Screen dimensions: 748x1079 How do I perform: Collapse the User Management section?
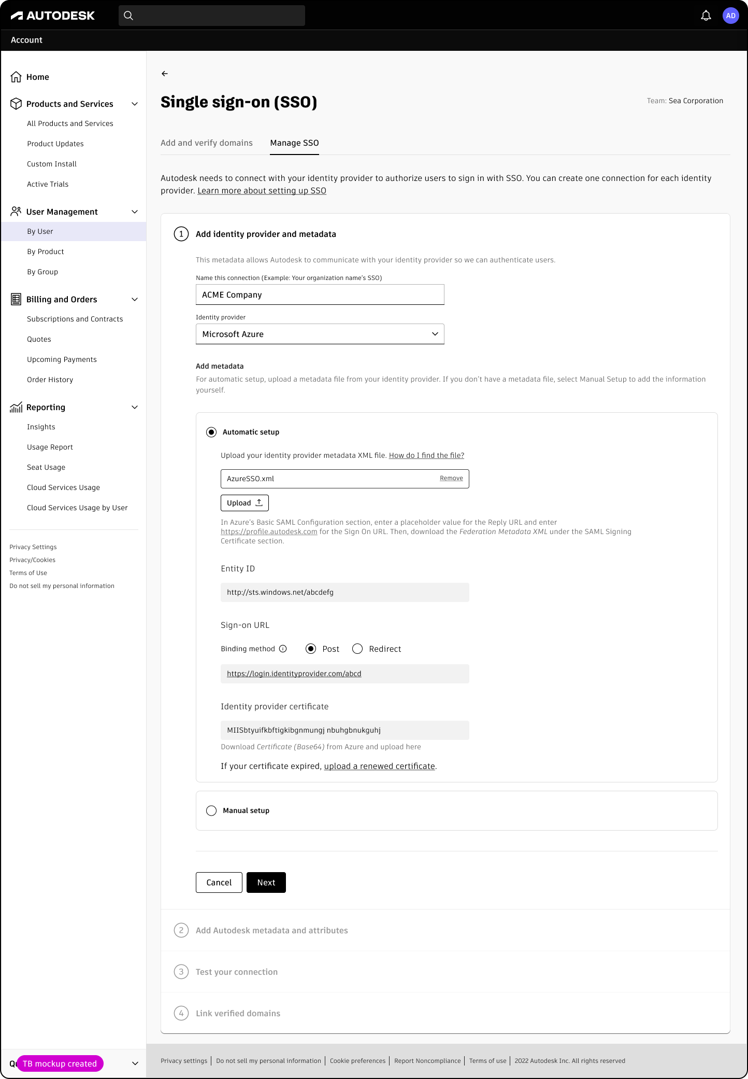[x=135, y=212]
